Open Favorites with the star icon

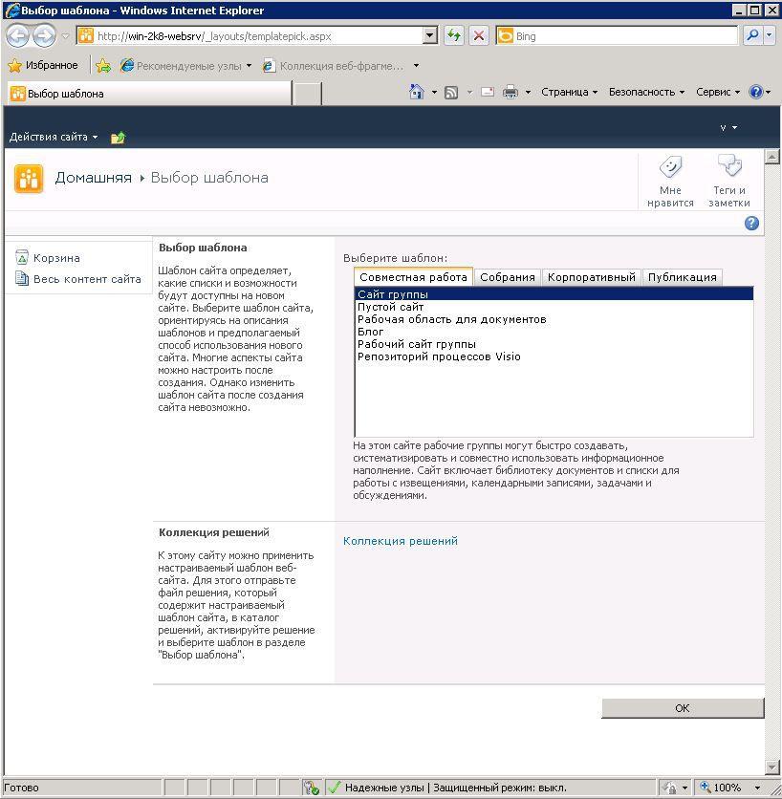[14, 65]
